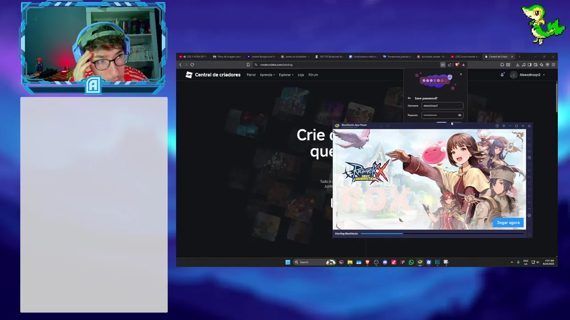Switch to the 1 HORA DE YouTube tab
The width and height of the screenshot is (570, 320).
click(193, 56)
